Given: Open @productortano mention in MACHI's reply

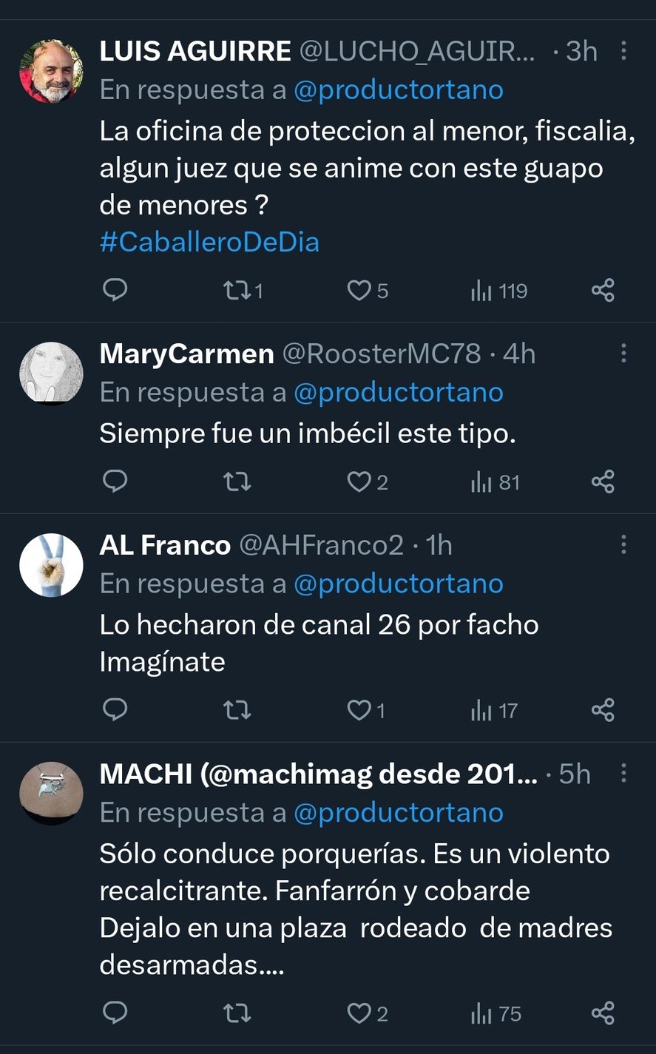Looking at the screenshot, I should point(398,812).
